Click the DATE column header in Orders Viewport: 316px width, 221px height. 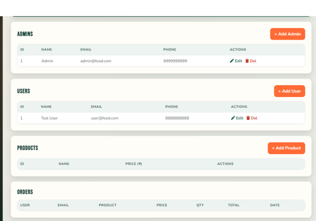point(275,205)
